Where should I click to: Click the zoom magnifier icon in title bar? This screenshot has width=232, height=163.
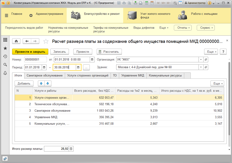[x=175, y=3]
